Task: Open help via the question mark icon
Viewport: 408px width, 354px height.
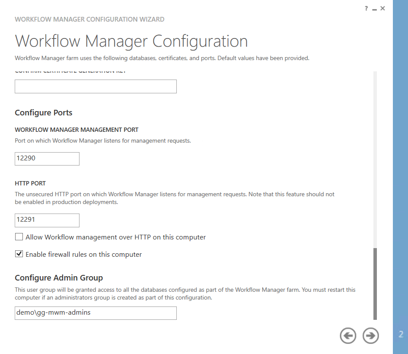Action: 366,8
